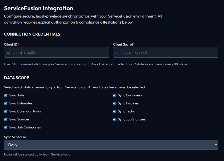This screenshot has height=161, width=224.
Task: Click the Sync Schedule chevron arrow
Action: [215, 145]
